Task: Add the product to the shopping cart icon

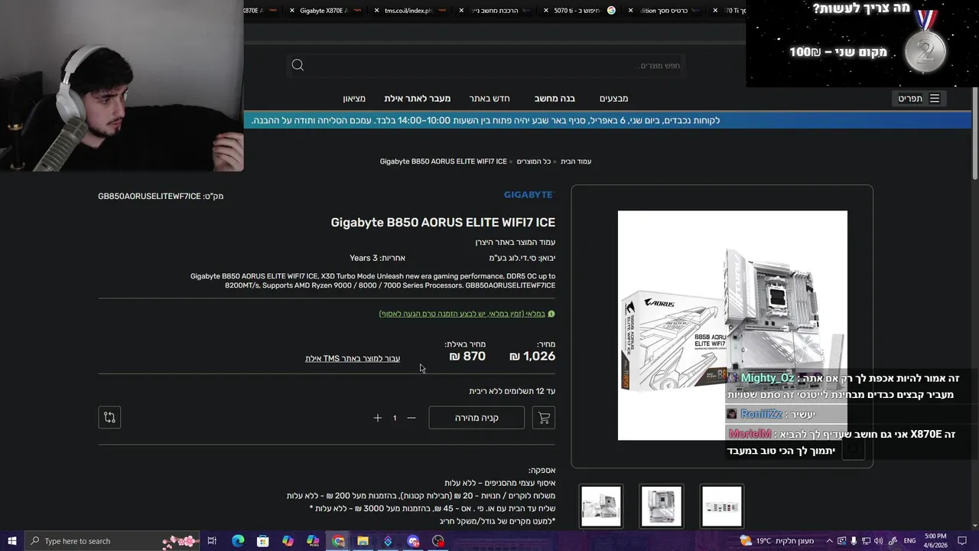Action: 544,418
